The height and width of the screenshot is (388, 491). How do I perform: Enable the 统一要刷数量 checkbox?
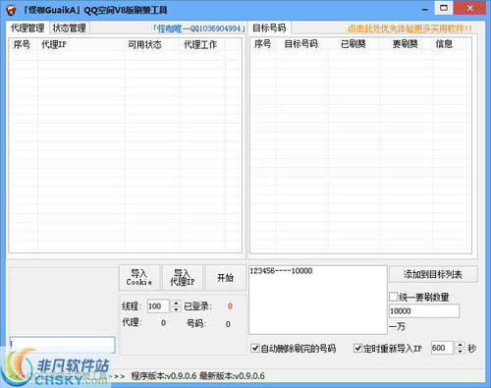pos(394,297)
